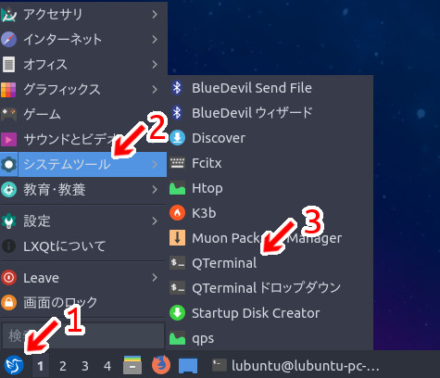Switch to workspace 2
440x378 pixels.
point(63,366)
